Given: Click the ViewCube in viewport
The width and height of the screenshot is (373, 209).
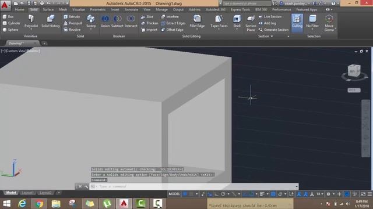Looking at the screenshot, I should point(354,70).
